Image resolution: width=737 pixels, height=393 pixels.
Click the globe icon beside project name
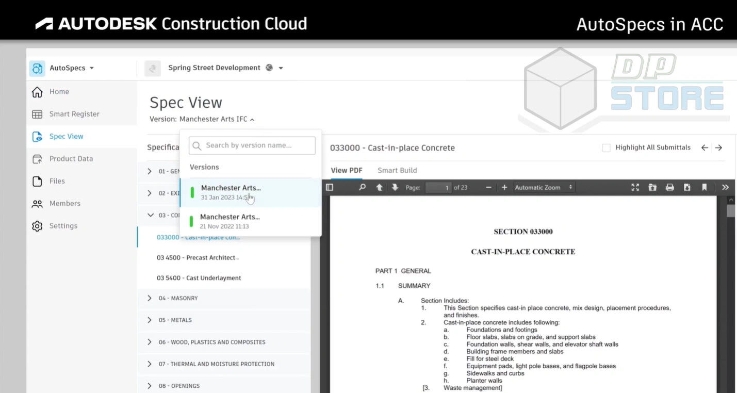[269, 68]
